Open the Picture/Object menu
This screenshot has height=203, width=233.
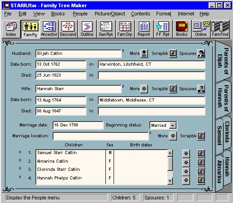[109, 14]
